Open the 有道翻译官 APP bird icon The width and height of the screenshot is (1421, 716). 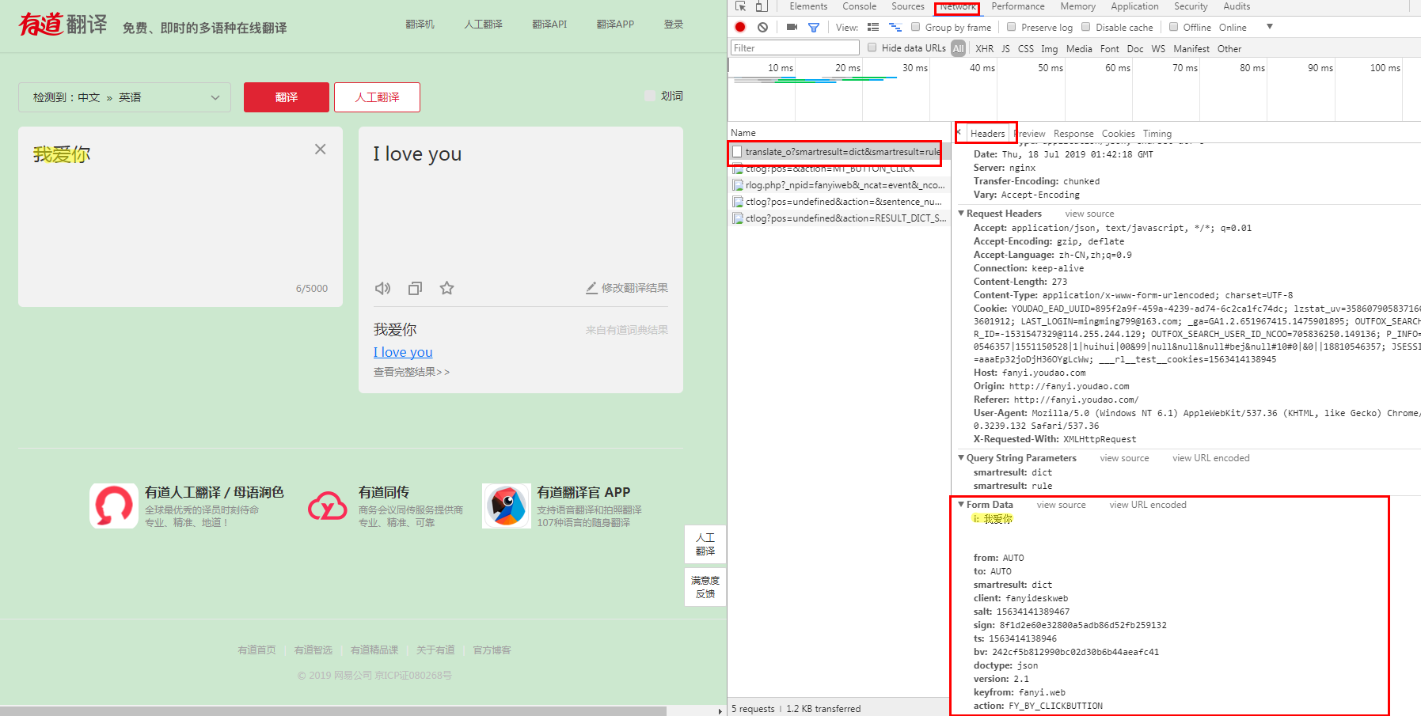[507, 506]
